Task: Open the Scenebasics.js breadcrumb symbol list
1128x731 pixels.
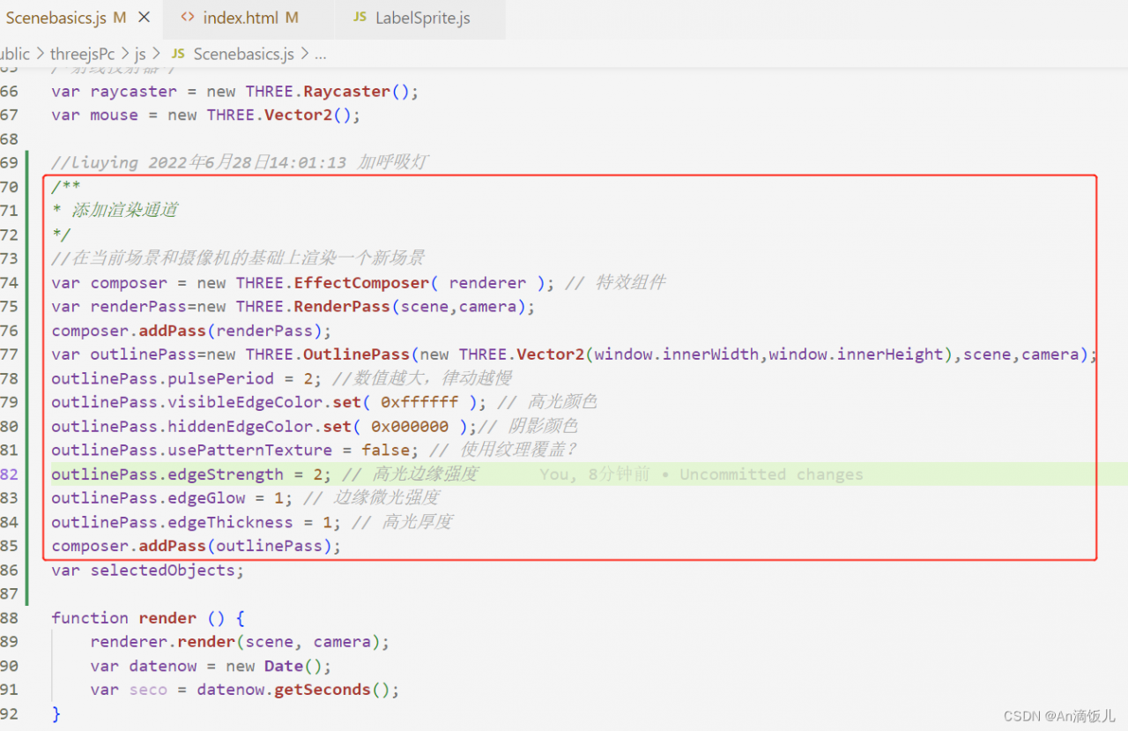Action: 243,54
